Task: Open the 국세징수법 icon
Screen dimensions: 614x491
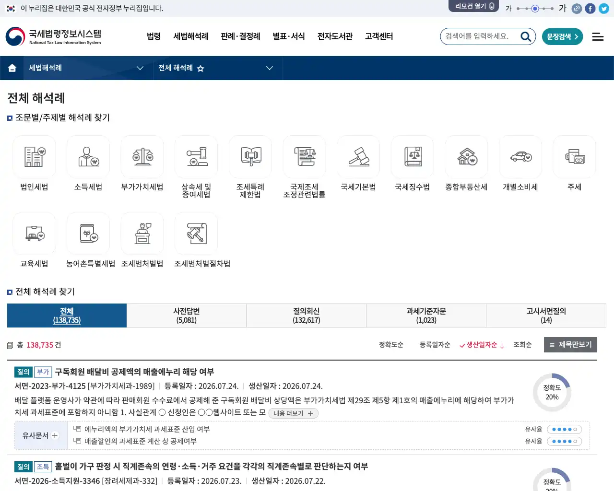Action: 413,157
